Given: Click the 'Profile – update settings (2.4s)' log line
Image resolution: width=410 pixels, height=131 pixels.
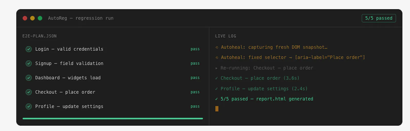Looking at the screenshot, I should 261,89.
